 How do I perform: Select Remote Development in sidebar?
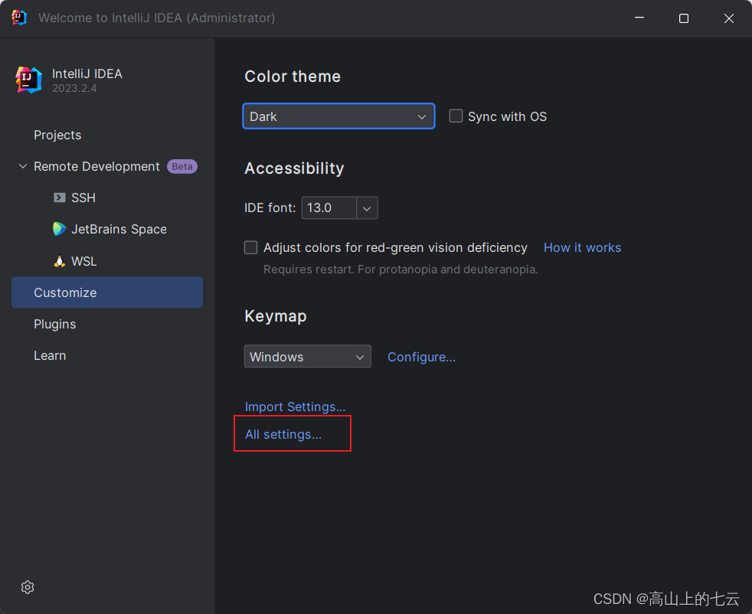pos(96,166)
